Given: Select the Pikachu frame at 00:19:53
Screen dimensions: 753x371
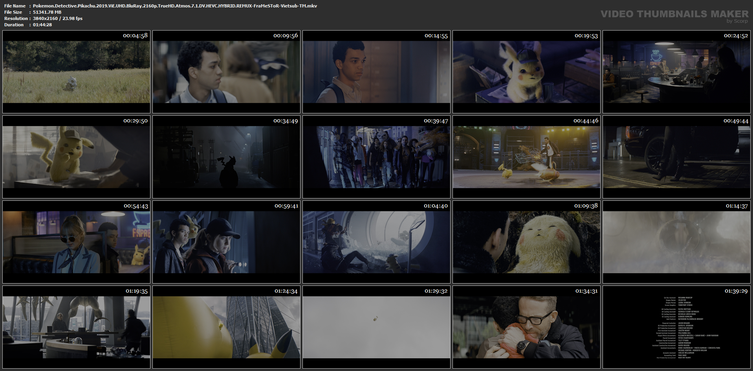Looking at the screenshot, I should [x=526, y=72].
